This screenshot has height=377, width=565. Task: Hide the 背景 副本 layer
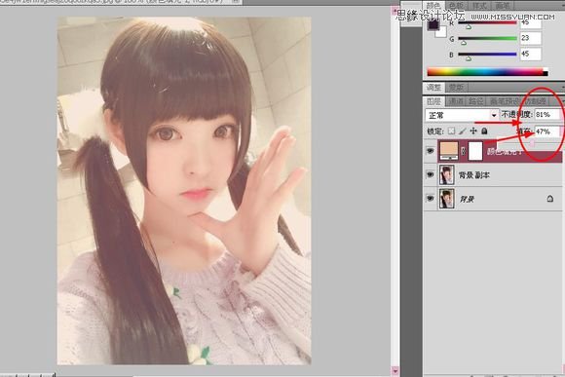click(x=431, y=174)
